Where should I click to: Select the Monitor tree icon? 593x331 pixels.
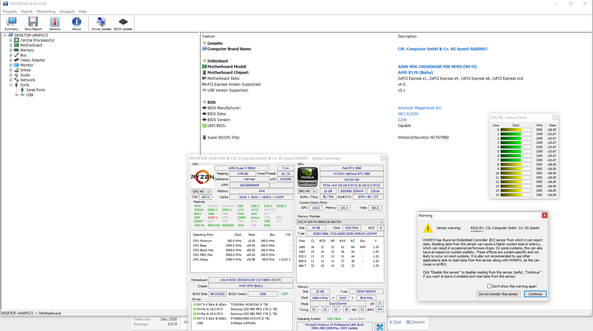pos(16,65)
